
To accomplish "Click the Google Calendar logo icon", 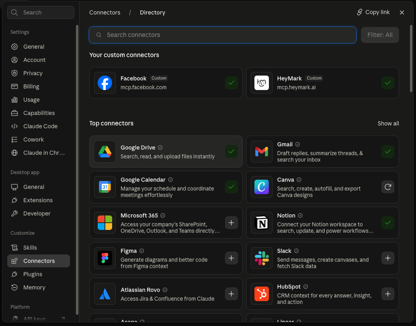I will 105,187.
